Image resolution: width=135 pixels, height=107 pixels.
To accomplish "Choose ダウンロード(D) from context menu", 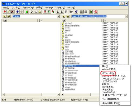I will [x=115, y=73].
